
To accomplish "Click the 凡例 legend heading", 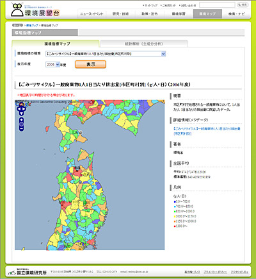I will tap(177, 187).
